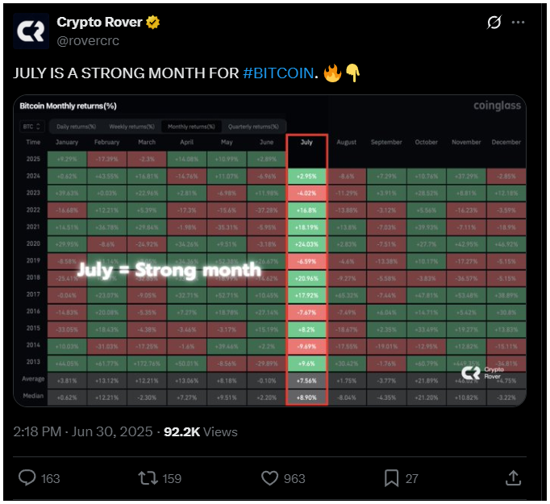Viewport: 550px width, 504px height.
Task: Open the #BITCOIN hashtag link
Action: [x=278, y=73]
